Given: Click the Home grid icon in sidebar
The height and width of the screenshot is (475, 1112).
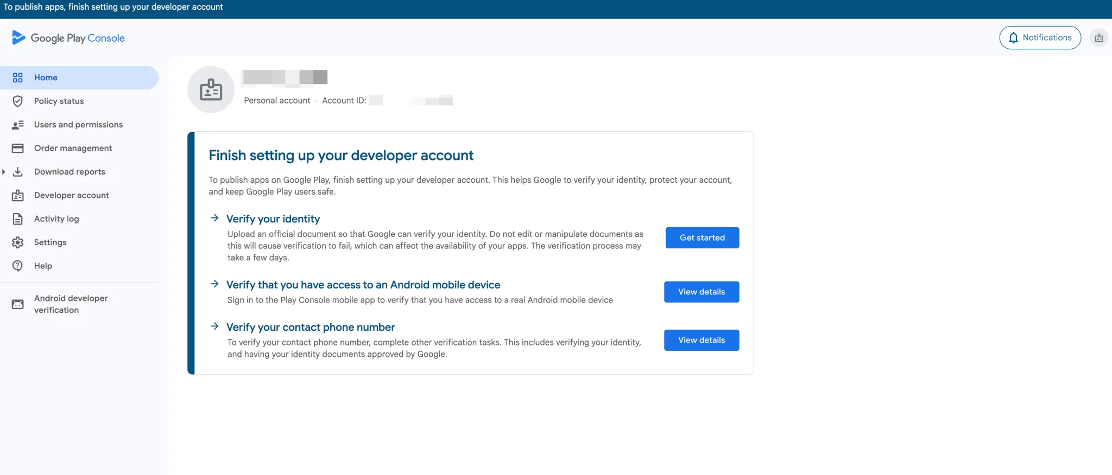Looking at the screenshot, I should 17,78.
